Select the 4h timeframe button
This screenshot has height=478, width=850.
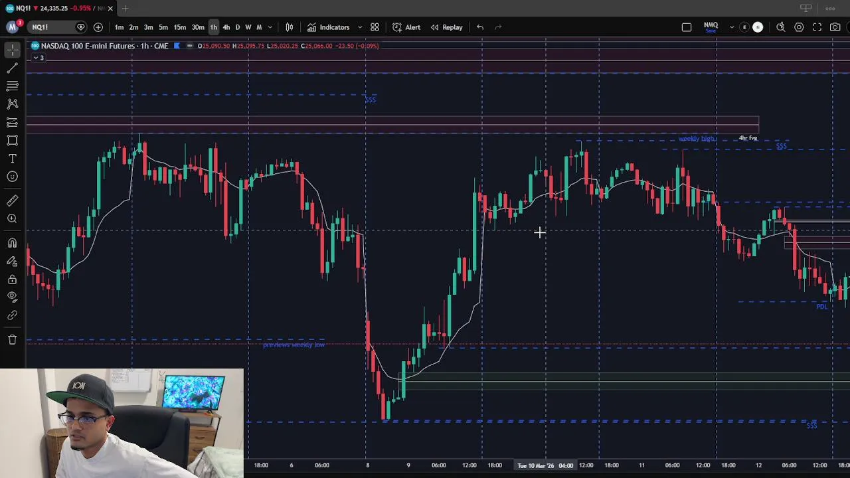(226, 27)
